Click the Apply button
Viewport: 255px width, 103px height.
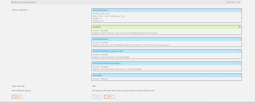(97, 97)
